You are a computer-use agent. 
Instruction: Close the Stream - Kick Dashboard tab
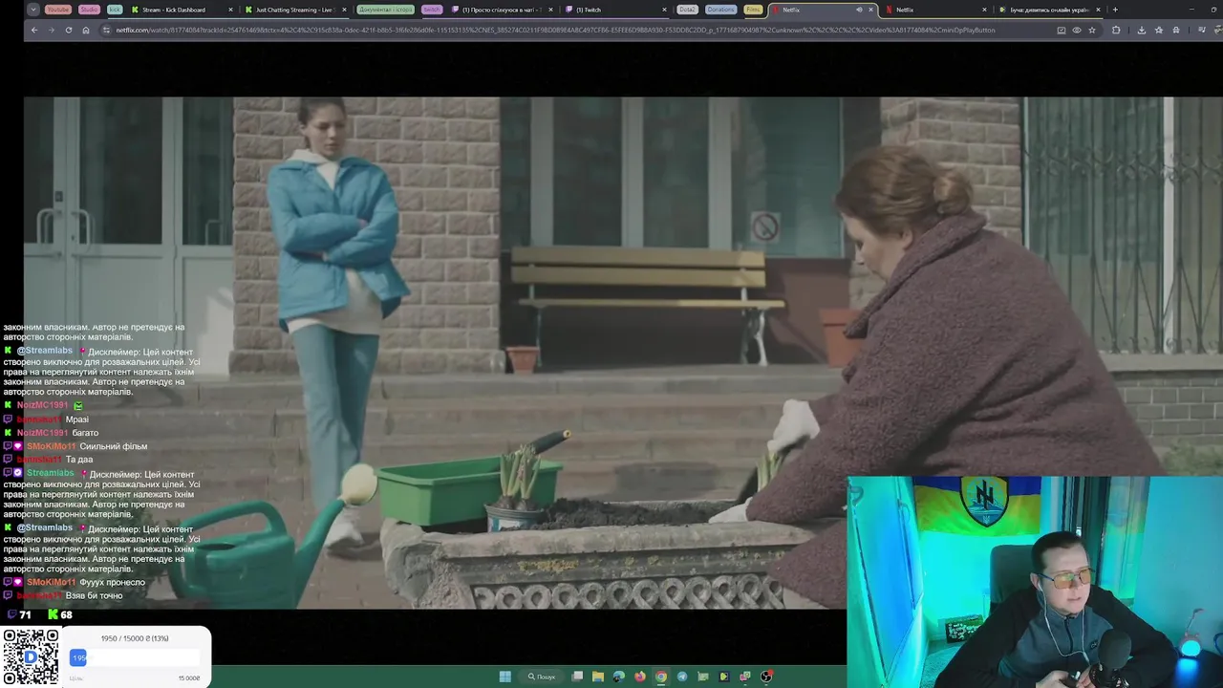pyautogui.click(x=230, y=10)
